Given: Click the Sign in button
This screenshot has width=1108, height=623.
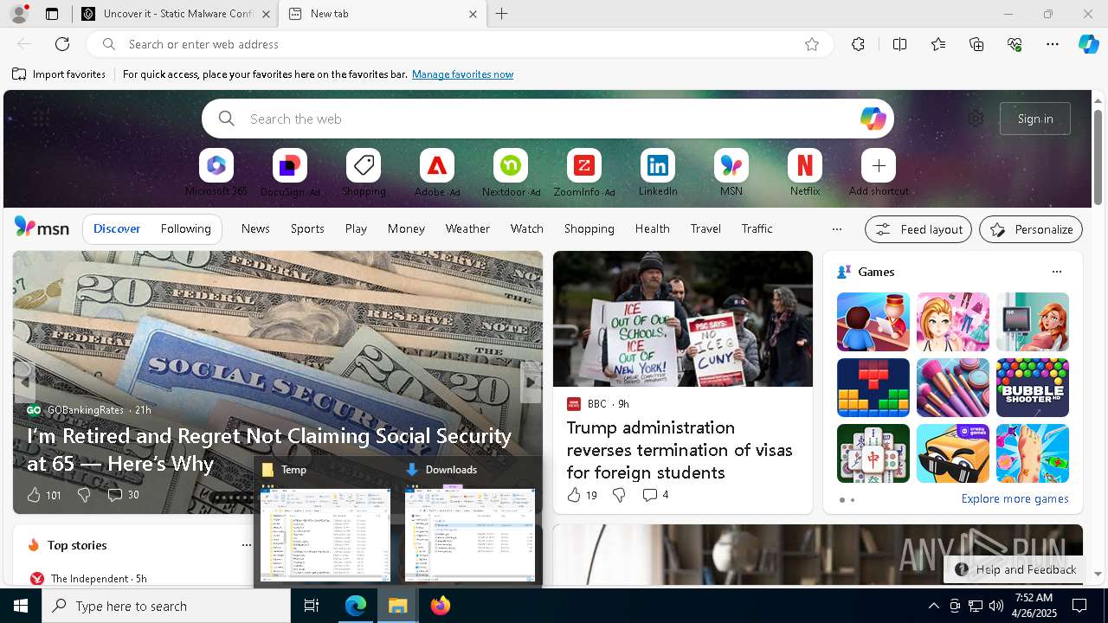Looking at the screenshot, I should coord(1035,119).
